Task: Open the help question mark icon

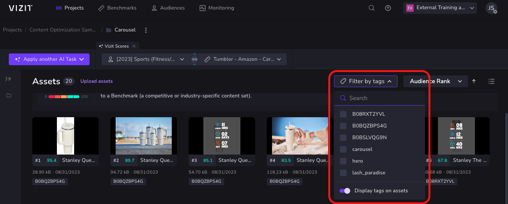Action: 388,8
